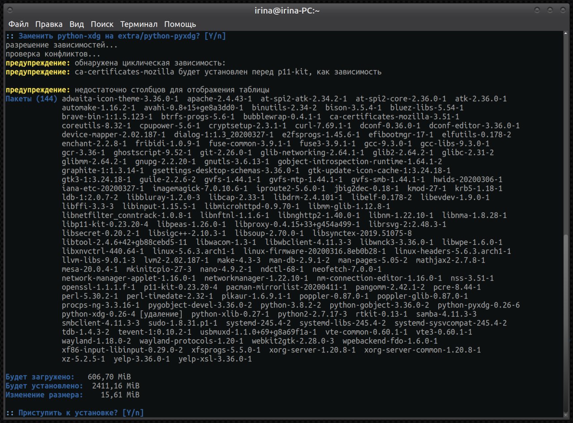Screen dimensions: 573x423
Task: Click 'webkit2gtk-2.28.0-3' package name
Action: pos(293,340)
